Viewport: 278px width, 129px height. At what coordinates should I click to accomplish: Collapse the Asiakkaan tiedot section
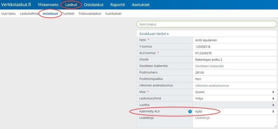(x=154, y=34)
